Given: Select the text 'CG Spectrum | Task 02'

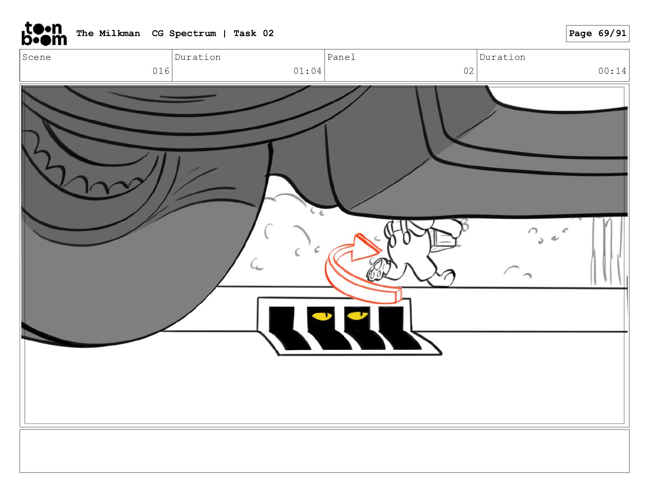Looking at the screenshot, I should (213, 33).
